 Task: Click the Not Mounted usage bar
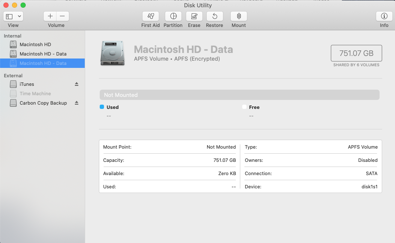point(239,95)
